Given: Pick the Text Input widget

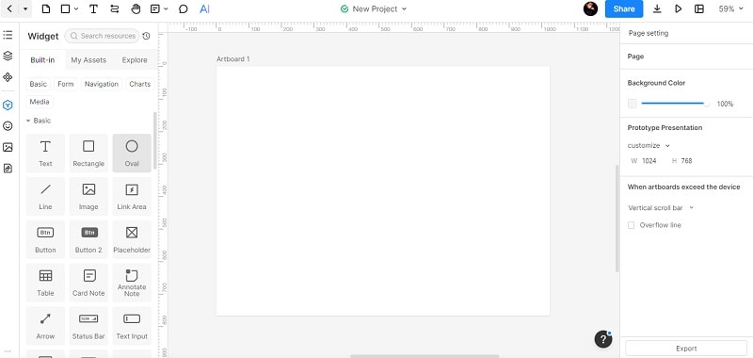Looking at the screenshot, I should 132,326.
